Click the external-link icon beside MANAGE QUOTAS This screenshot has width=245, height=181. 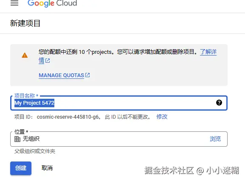pyautogui.click(x=87, y=75)
